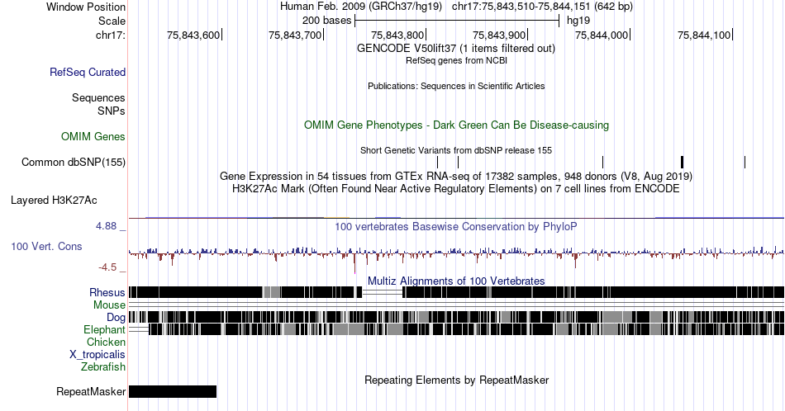Click the chr17:75,843,510-75,844,151 position text
This screenshot has height=411, width=785.
tap(542, 7)
